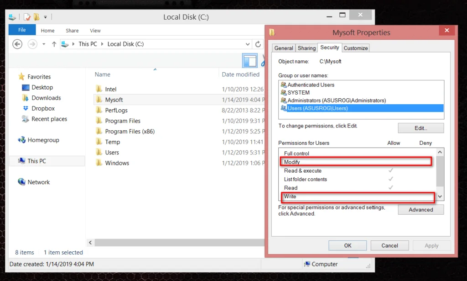Viewport: 467px width, 281px height.
Task: Click Allow checkmark for Read permission
Action: tap(390, 188)
